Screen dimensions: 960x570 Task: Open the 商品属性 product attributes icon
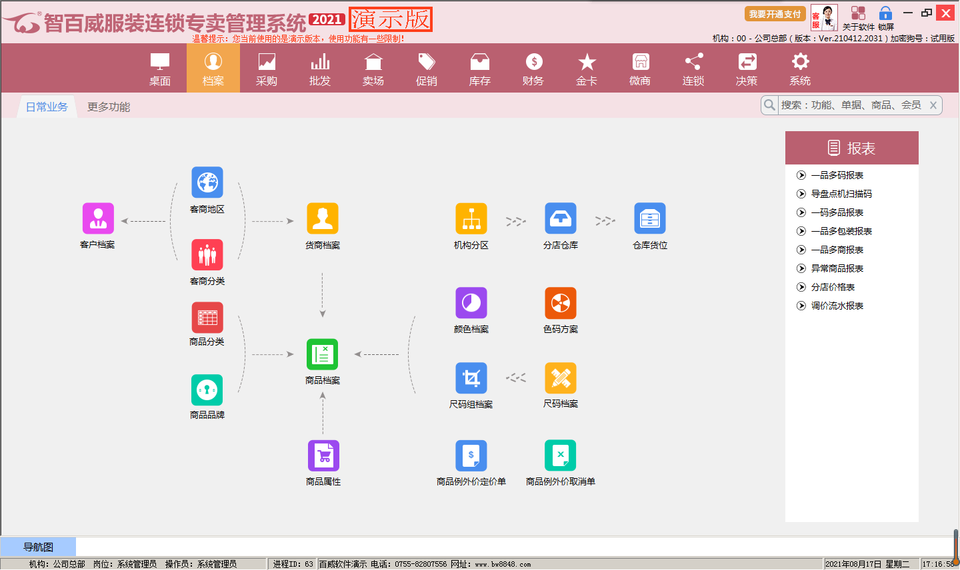pyautogui.click(x=323, y=456)
